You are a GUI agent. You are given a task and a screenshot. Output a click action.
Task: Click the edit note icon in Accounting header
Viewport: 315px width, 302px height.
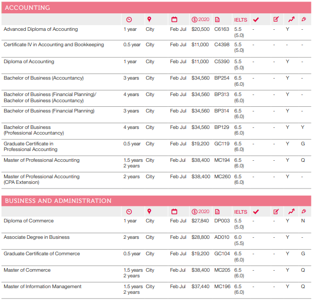point(276,20)
